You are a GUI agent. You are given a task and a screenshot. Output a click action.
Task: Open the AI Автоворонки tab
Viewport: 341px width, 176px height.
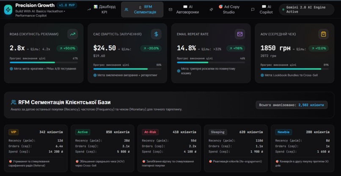pyautogui.click(x=184, y=10)
